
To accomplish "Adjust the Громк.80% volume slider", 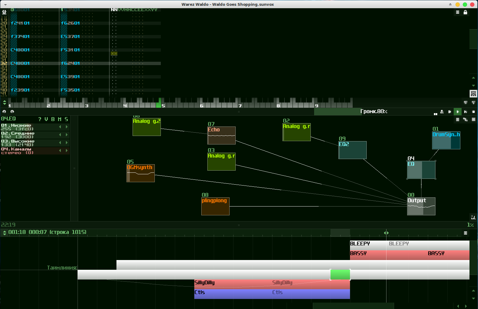I will 373,112.
